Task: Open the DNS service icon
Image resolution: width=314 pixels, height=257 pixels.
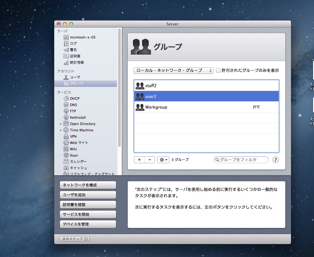Action: (x=66, y=105)
